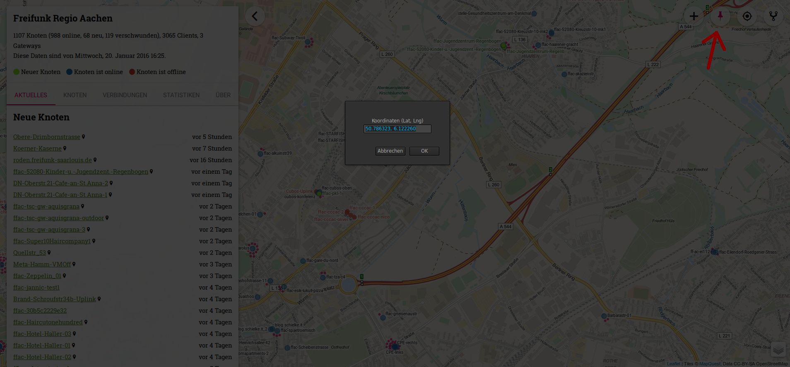
Task: Open the VERBINDUNGEN tab
Action: (x=125, y=95)
